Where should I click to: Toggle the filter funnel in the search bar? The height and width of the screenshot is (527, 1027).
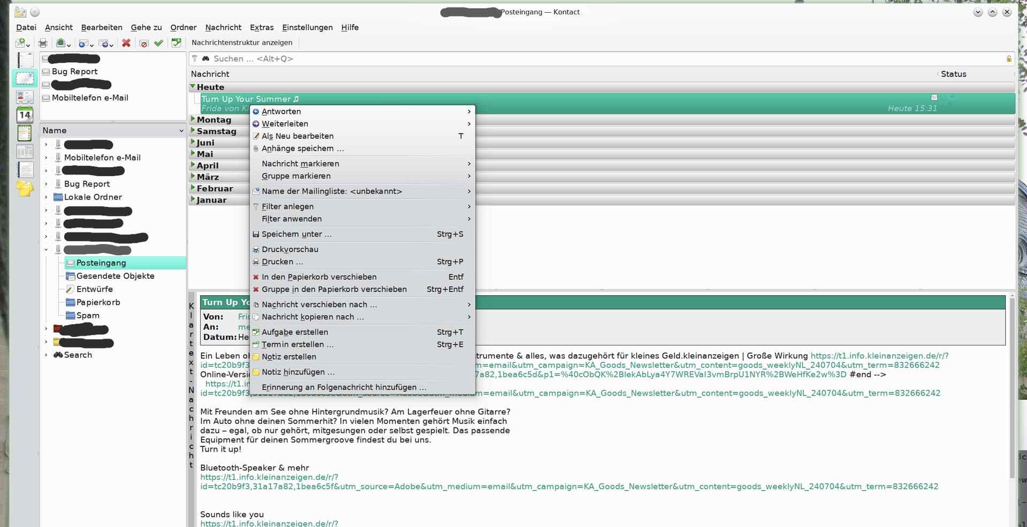195,59
